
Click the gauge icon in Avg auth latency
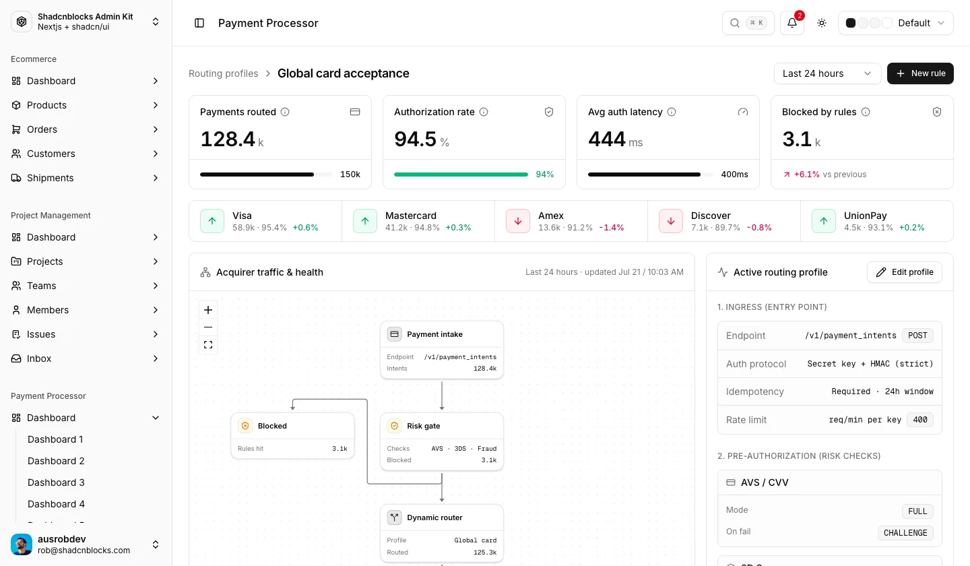pos(743,112)
